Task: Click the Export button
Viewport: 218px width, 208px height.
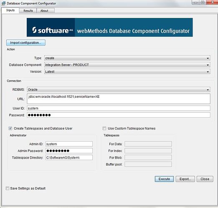Action: tap(185, 179)
